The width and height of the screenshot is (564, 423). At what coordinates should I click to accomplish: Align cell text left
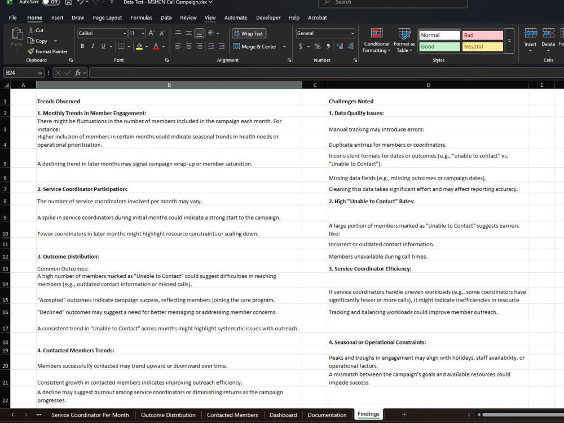[178, 46]
